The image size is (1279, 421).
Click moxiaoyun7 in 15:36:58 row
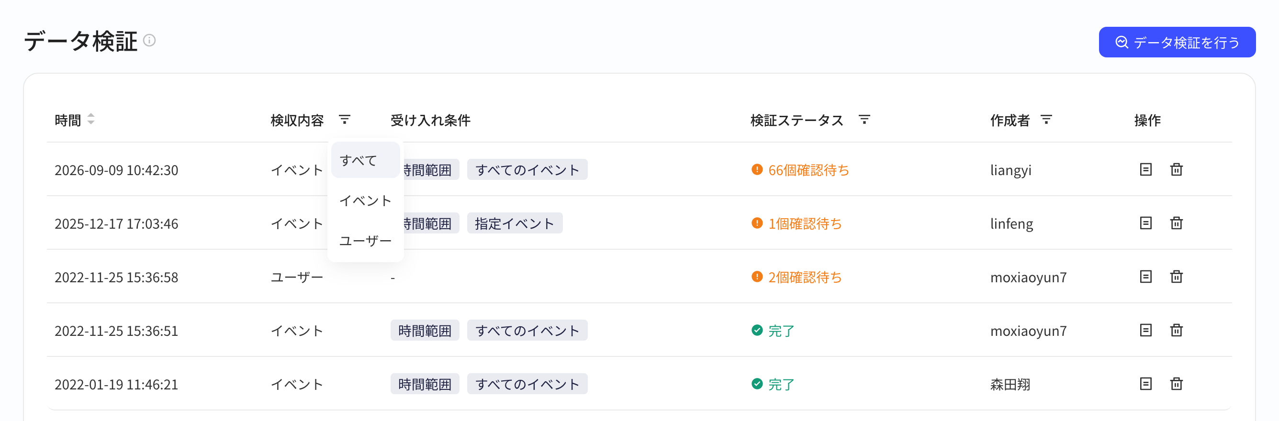click(x=1028, y=277)
